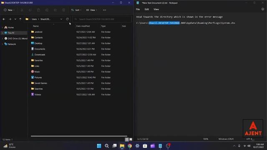Show hidden system tray icons

[234, 146]
